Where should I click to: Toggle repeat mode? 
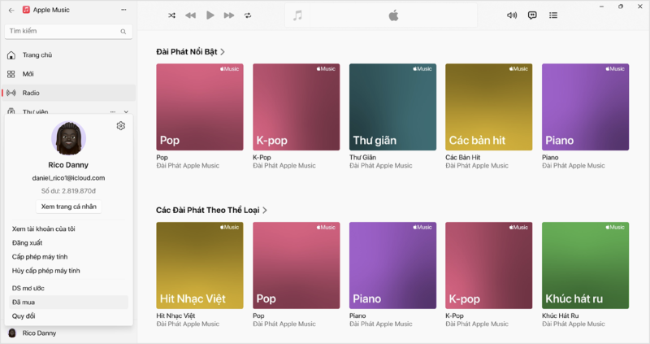click(x=248, y=15)
